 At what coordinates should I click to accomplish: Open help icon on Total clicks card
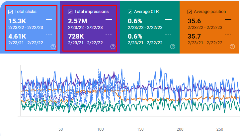52,47
